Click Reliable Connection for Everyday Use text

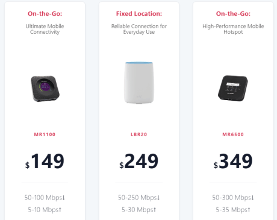pos(139,29)
